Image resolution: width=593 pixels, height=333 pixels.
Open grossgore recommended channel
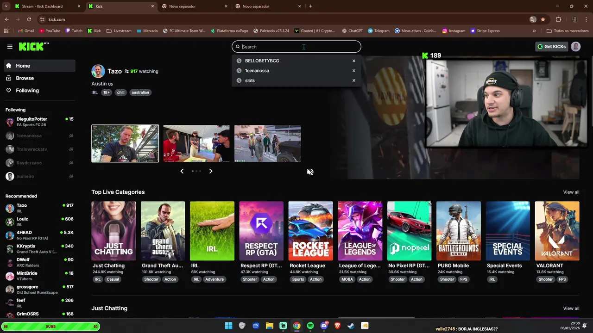(x=40, y=290)
